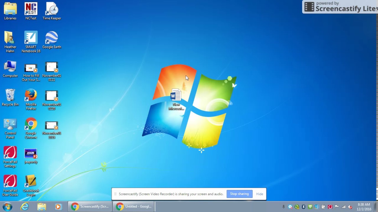Viewport: 378px width, 212px height.
Task: Select the Heather Hahn folder icon
Action: [x=10, y=42]
